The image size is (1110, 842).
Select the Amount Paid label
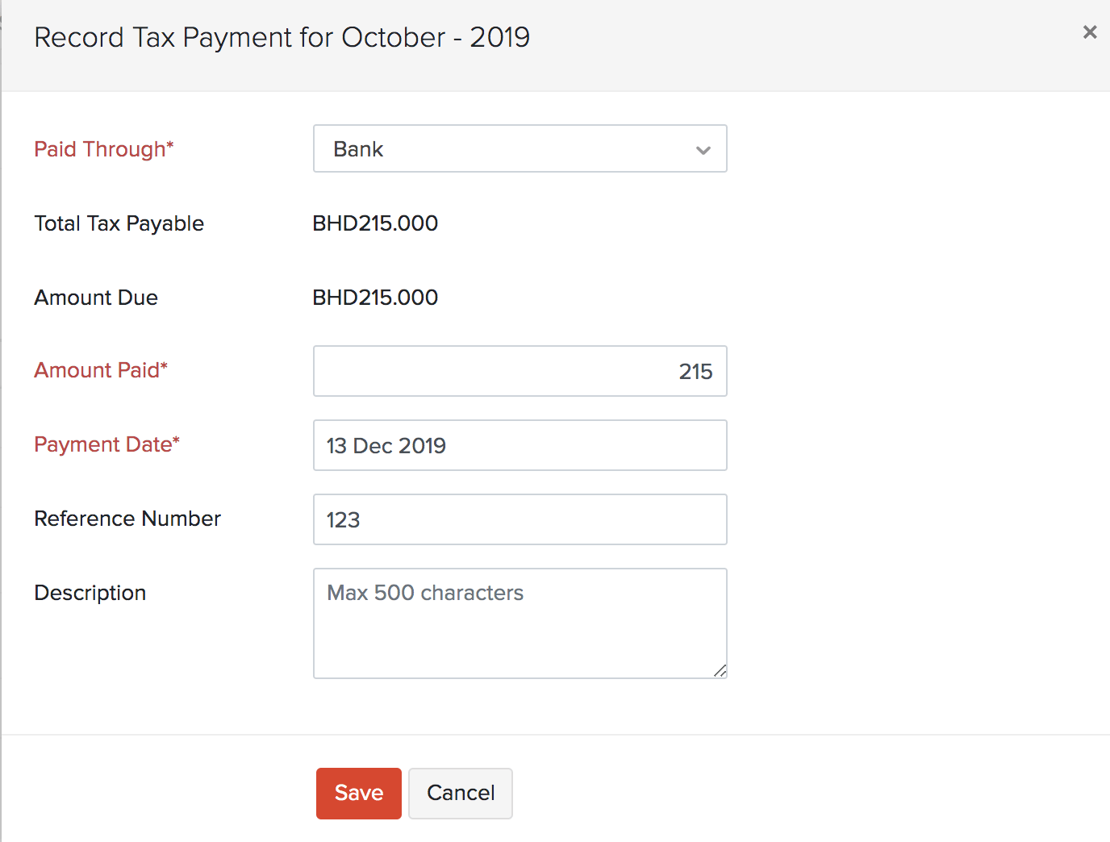[x=100, y=370]
